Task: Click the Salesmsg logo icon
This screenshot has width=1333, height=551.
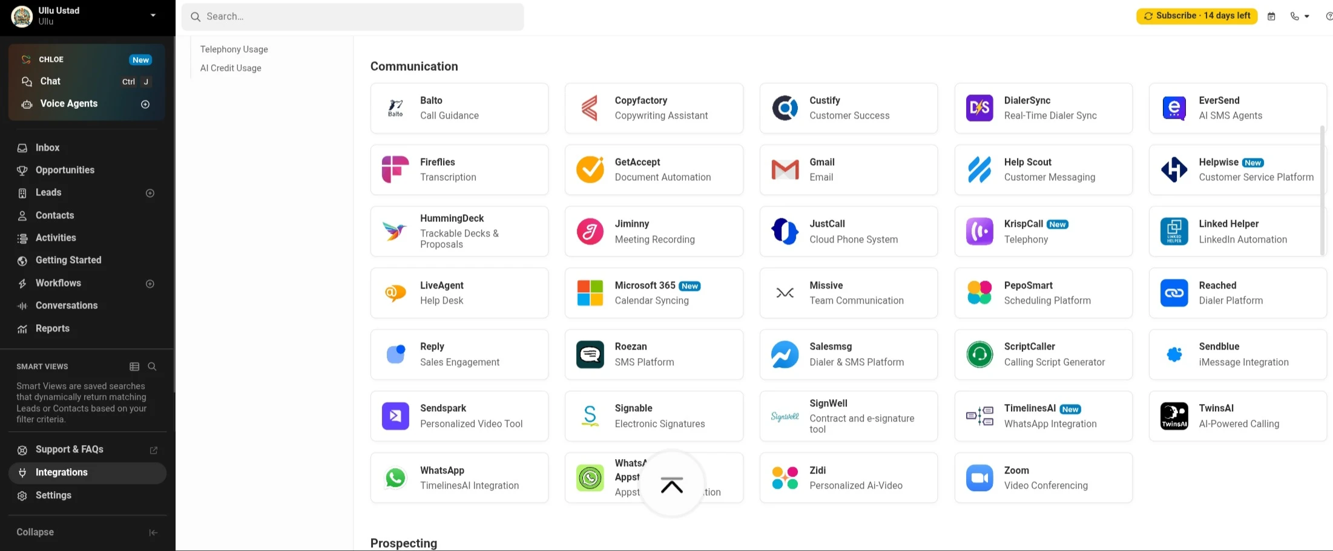Action: (x=785, y=354)
